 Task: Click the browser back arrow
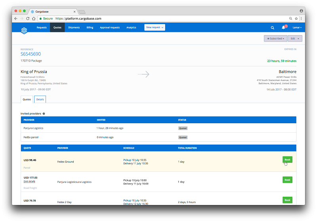point(16,19)
